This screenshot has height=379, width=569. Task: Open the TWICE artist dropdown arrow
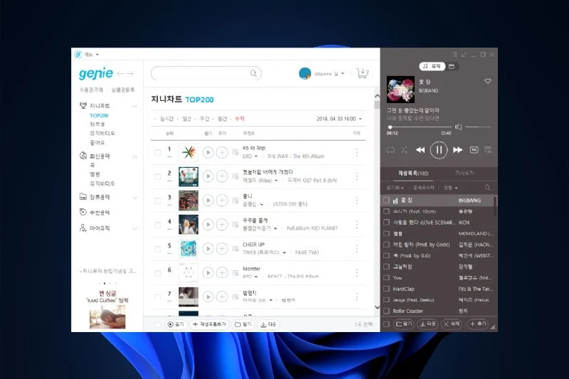pyautogui.click(x=284, y=252)
